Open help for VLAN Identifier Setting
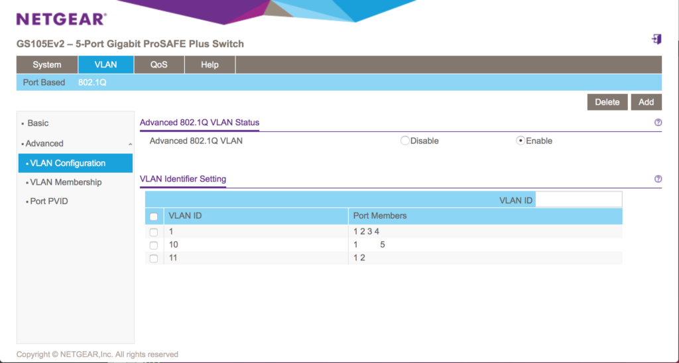The height and width of the screenshot is (363, 679). (658, 179)
